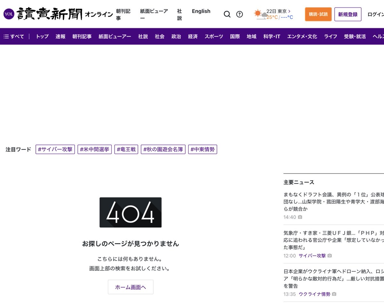The image size is (384, 305).
Task: Open 紙面ビューアー in the top header
Action: point(154,15)
